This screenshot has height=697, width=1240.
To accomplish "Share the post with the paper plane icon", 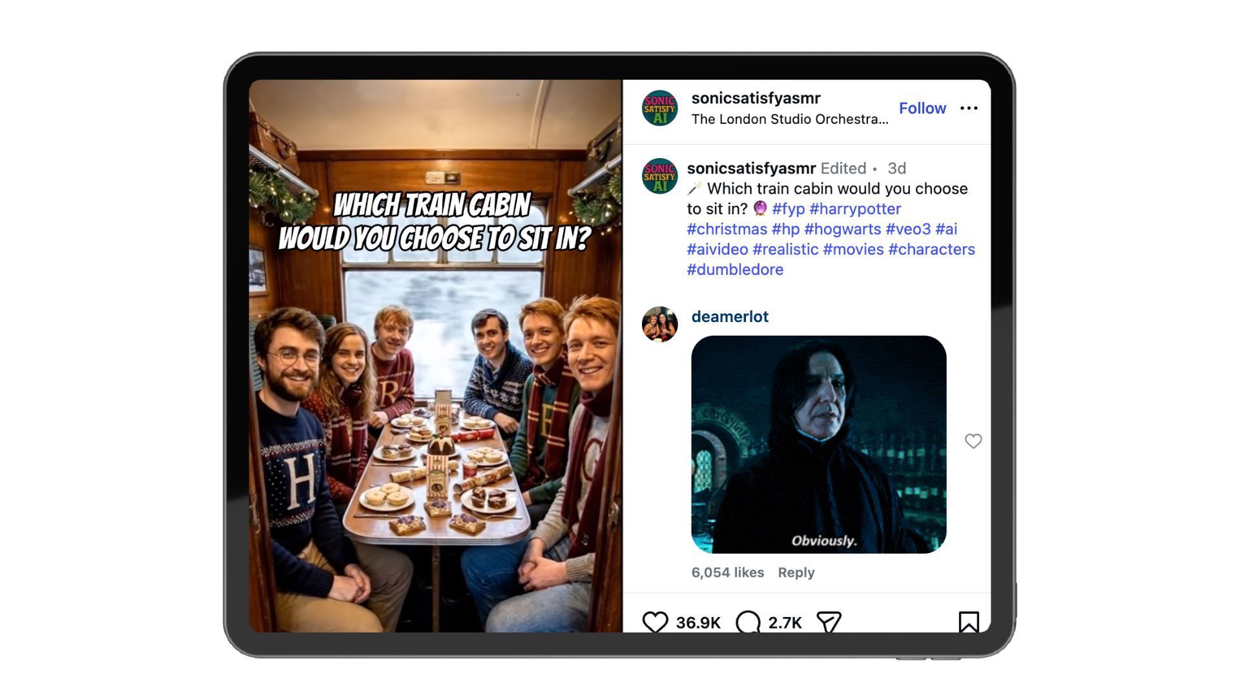I will tap(829, 621).
